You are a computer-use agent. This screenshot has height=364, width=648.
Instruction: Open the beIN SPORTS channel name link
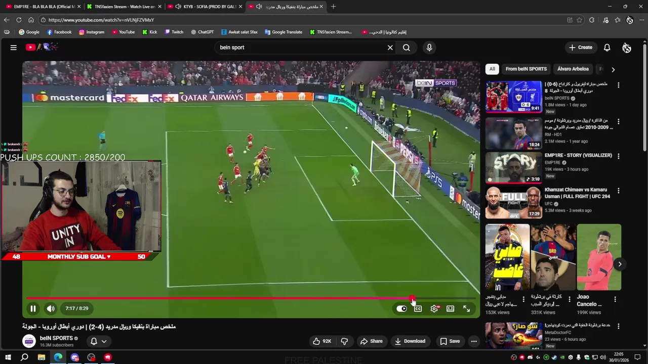(56, 338)
